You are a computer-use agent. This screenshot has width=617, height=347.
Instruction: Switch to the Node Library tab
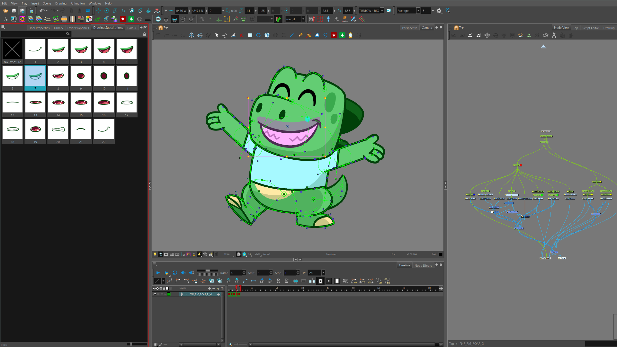click(x=423, y=265)
